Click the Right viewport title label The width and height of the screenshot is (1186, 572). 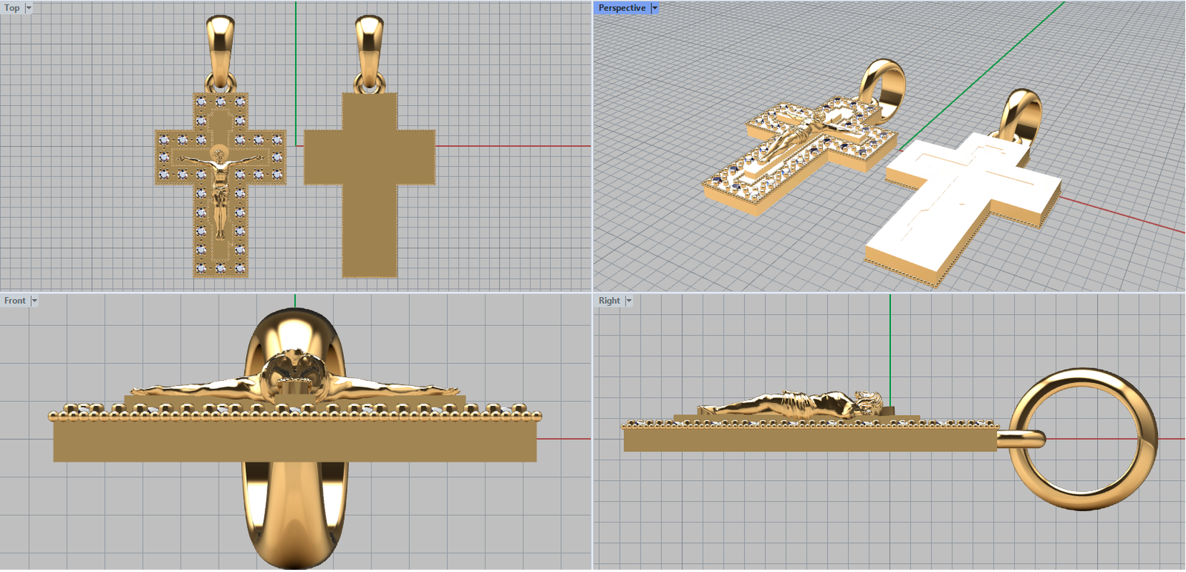coord(609,301)
